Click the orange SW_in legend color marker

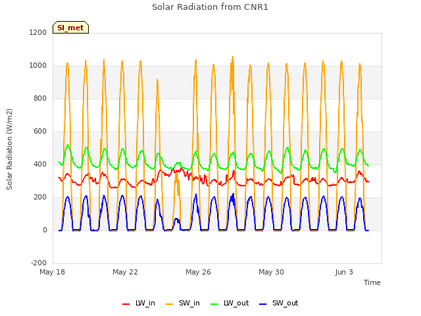[170, 304]
